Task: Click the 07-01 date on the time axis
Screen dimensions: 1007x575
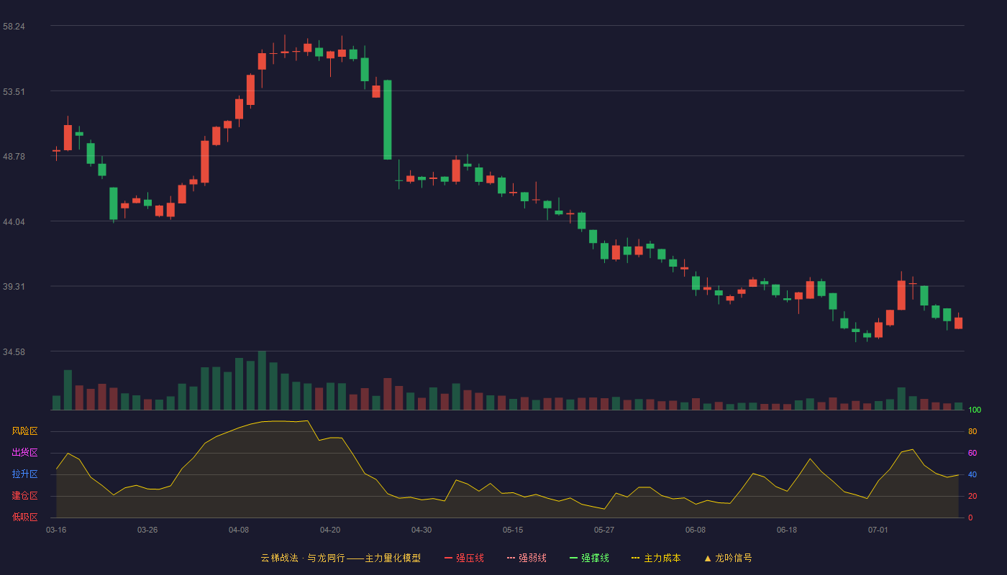Action: pyautogui.click(x=878, y=530)
